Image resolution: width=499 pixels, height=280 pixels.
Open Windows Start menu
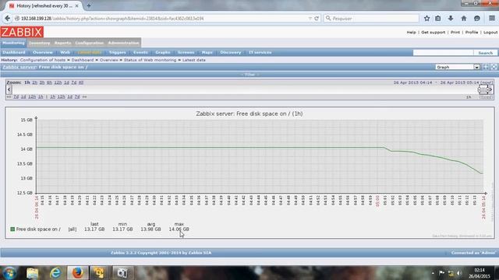9,273
